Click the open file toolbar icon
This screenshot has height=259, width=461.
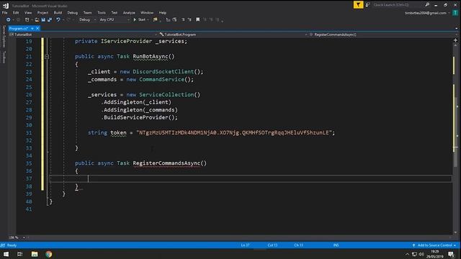pyautogui.click(x=37, y=19)
